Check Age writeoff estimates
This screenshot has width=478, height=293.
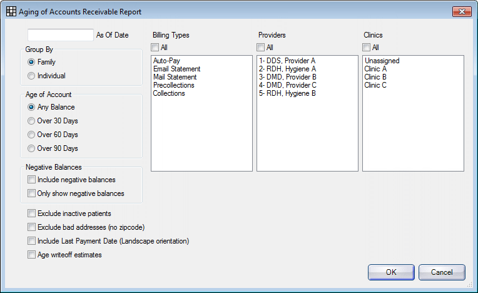tap(31, 255)
